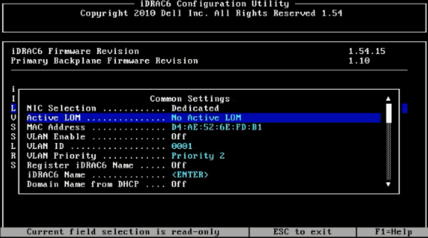Click the iDRAC6 Configuration Utility title
This screenshot has height=238, width=428.
click(x=214, y=4)
